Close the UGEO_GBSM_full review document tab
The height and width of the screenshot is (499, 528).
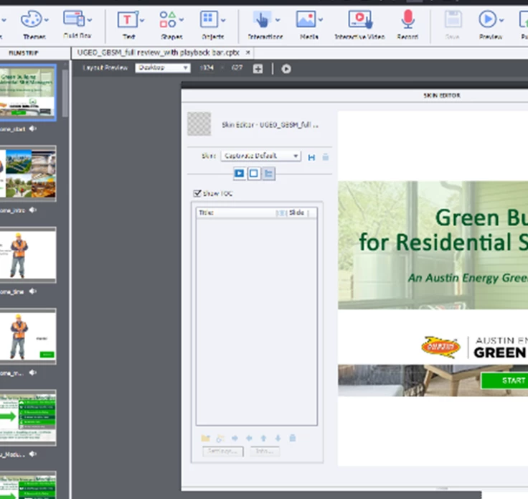tap(247, 52)
